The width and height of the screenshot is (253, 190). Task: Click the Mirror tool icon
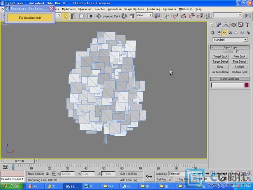[x=248, y=16]
